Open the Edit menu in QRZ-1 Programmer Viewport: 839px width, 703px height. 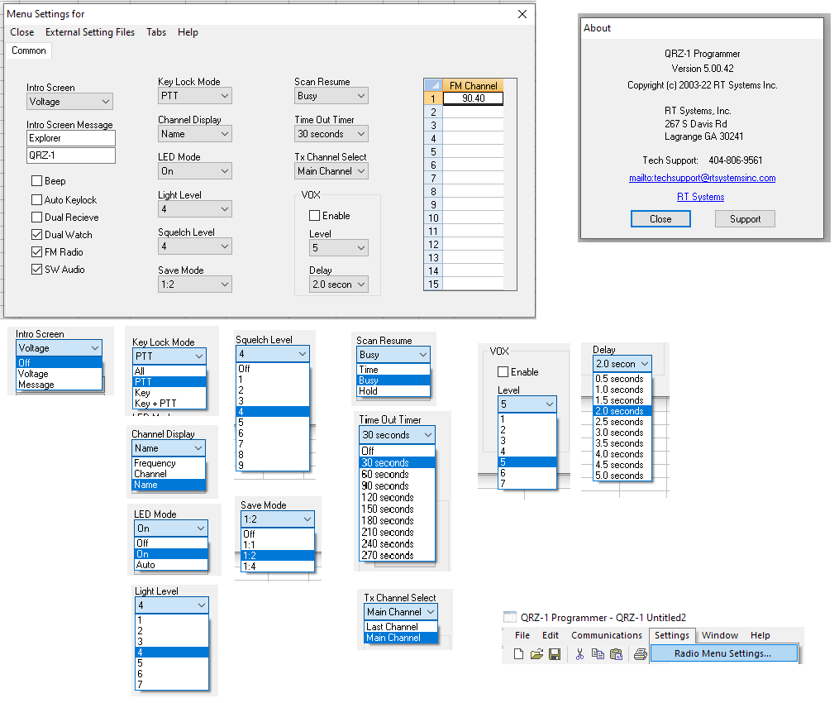(550, 635)
